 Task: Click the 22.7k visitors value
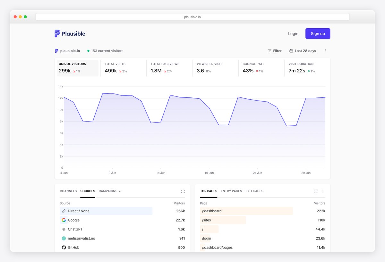coord(180,220)
